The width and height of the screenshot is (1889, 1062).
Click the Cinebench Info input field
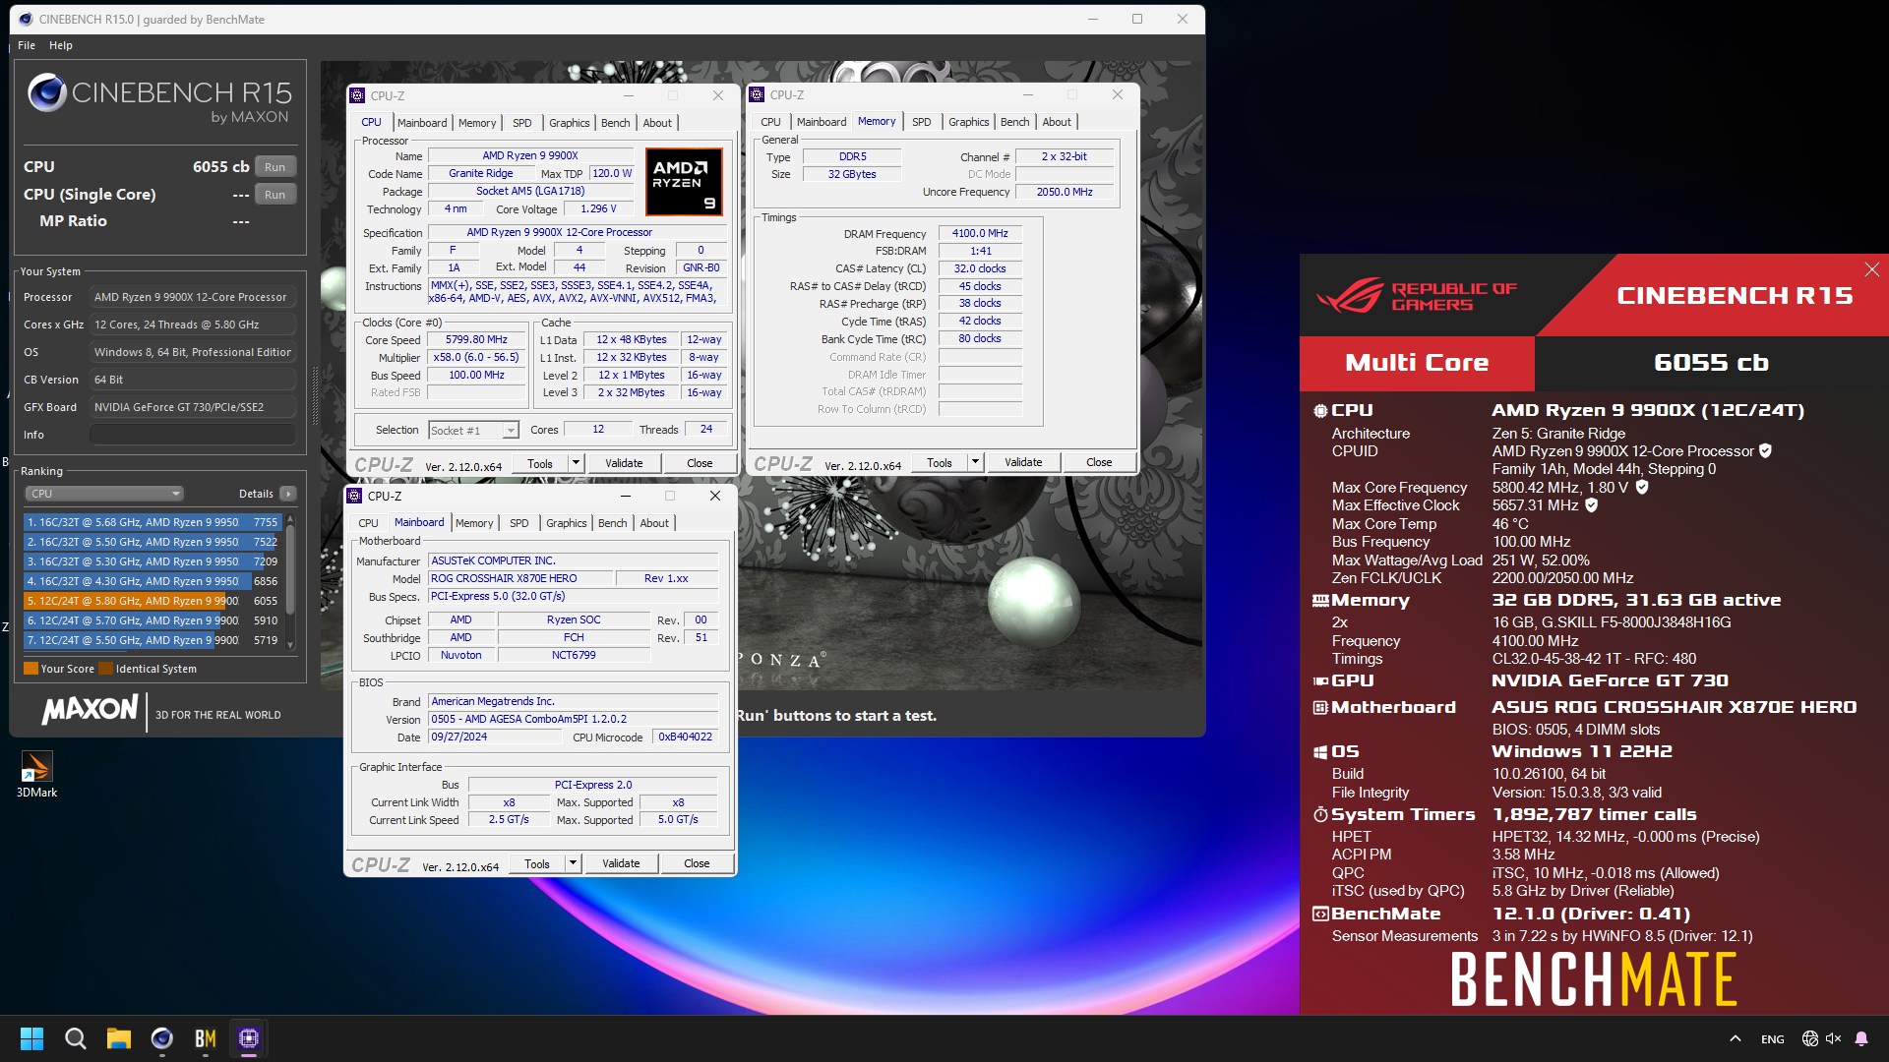tap(193, 435)
